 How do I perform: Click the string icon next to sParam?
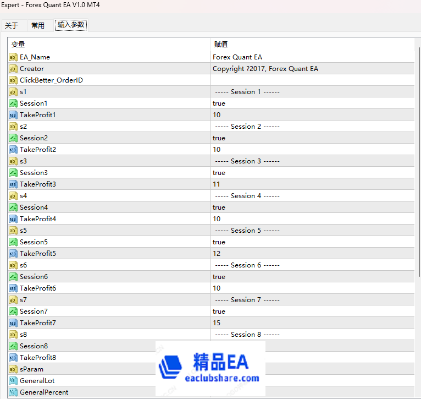click(x=13, y=369)
